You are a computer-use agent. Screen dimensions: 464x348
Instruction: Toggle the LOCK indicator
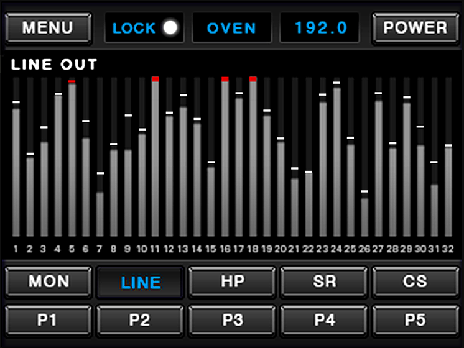tap(144, 28)
